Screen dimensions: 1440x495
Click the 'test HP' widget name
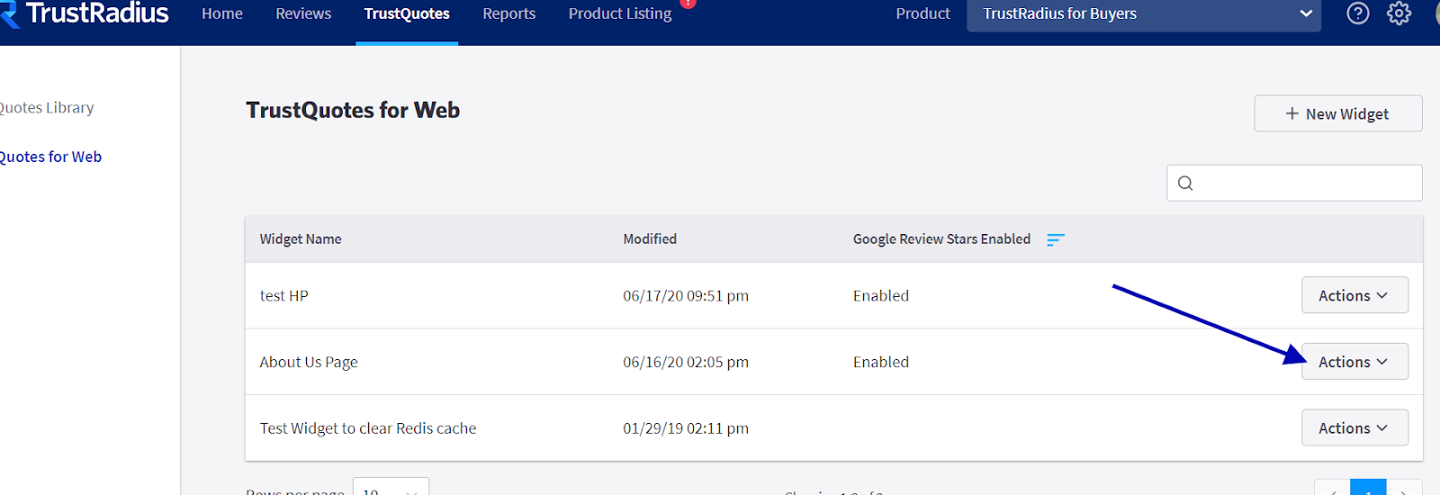pyautogui.click(x=284, y=296)
